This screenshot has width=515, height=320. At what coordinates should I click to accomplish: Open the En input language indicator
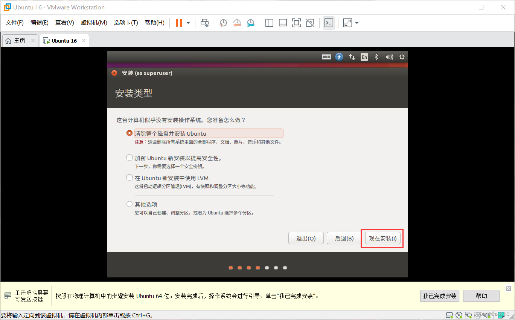coord(364,57)
